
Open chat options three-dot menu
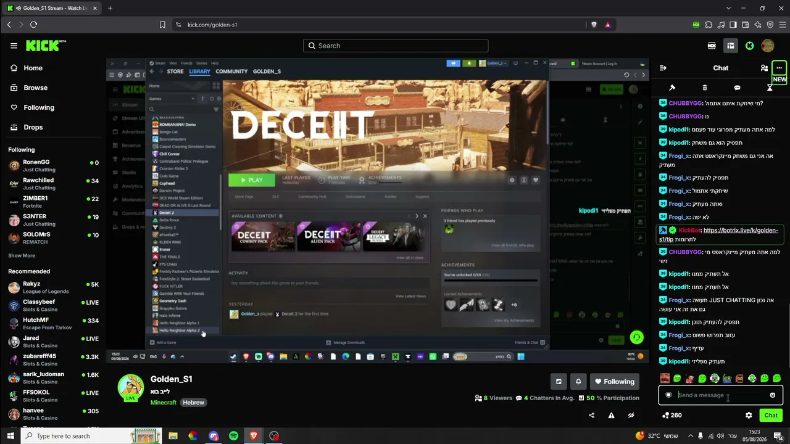pyautogui.click(x=780, y=68)
